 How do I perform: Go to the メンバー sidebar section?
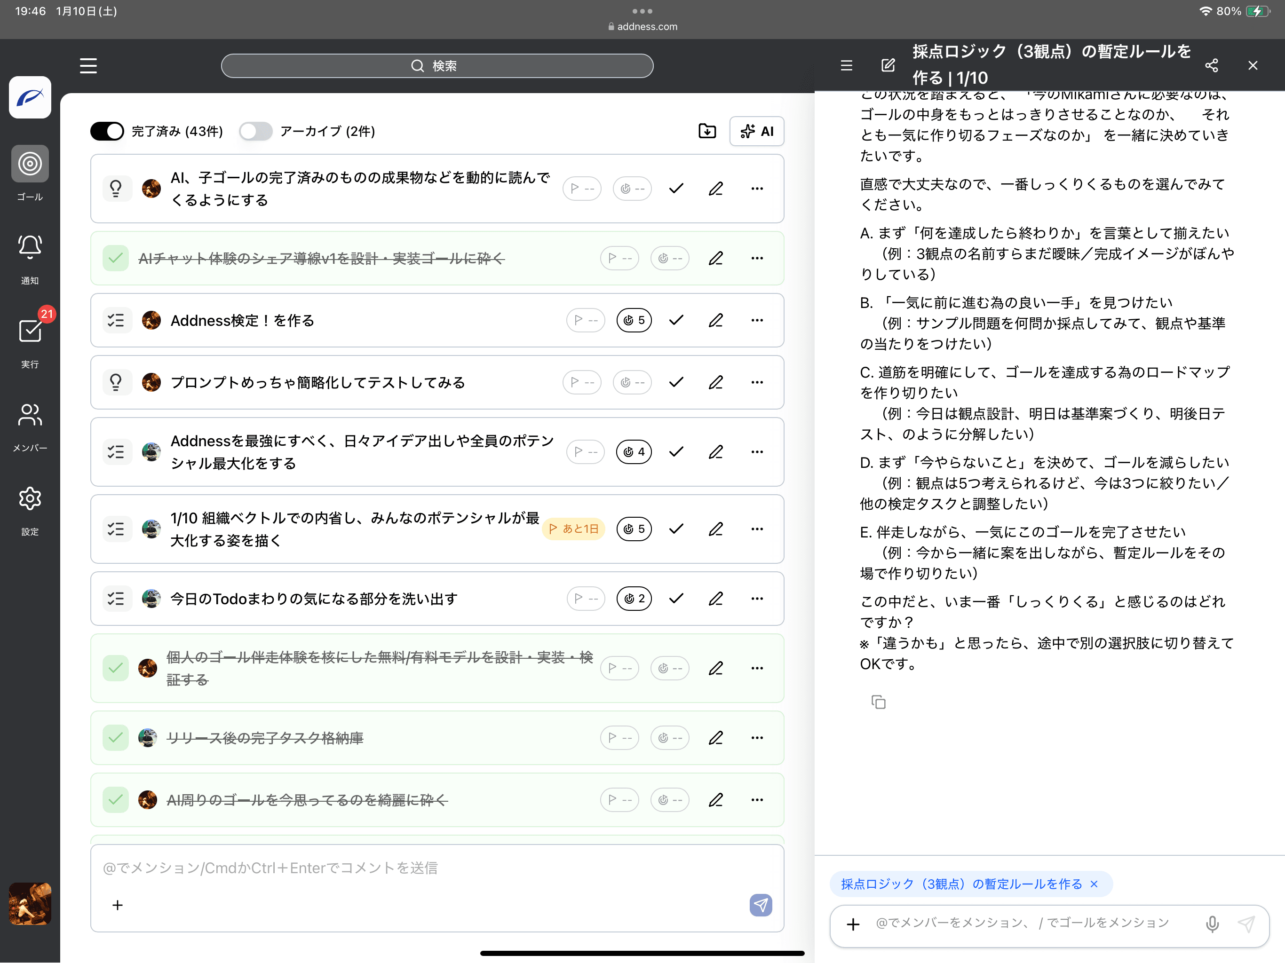[30, 415]
